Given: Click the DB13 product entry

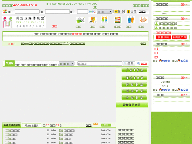Looking at the screenshot, I should tap(165, 86).
